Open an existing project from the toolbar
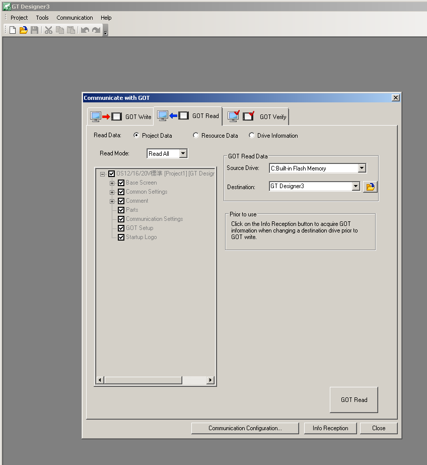Viewport: 427px width, 465px height. [23, 29]
